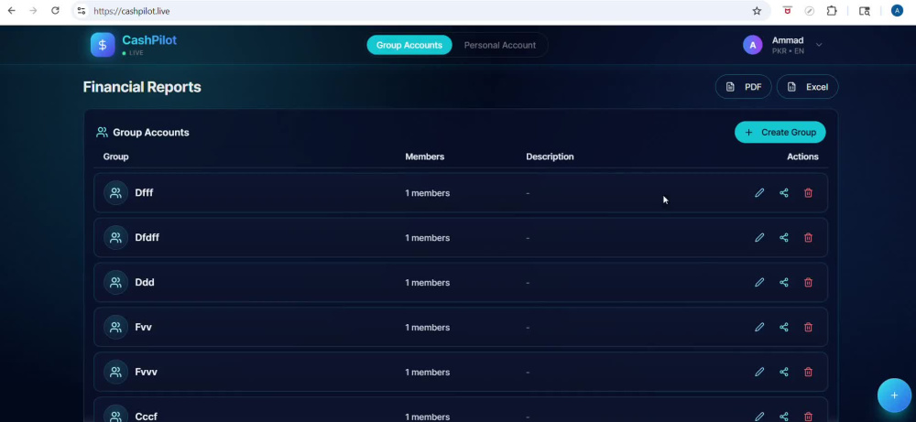
Task: Share the Dfdff group
Action: tap(784, 238)
